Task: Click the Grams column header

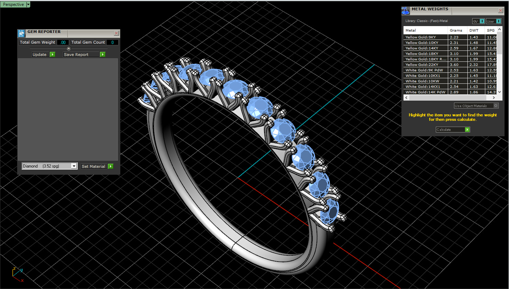Action: click(457, 31)
